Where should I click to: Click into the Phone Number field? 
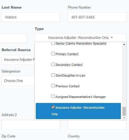click(97, 17)
